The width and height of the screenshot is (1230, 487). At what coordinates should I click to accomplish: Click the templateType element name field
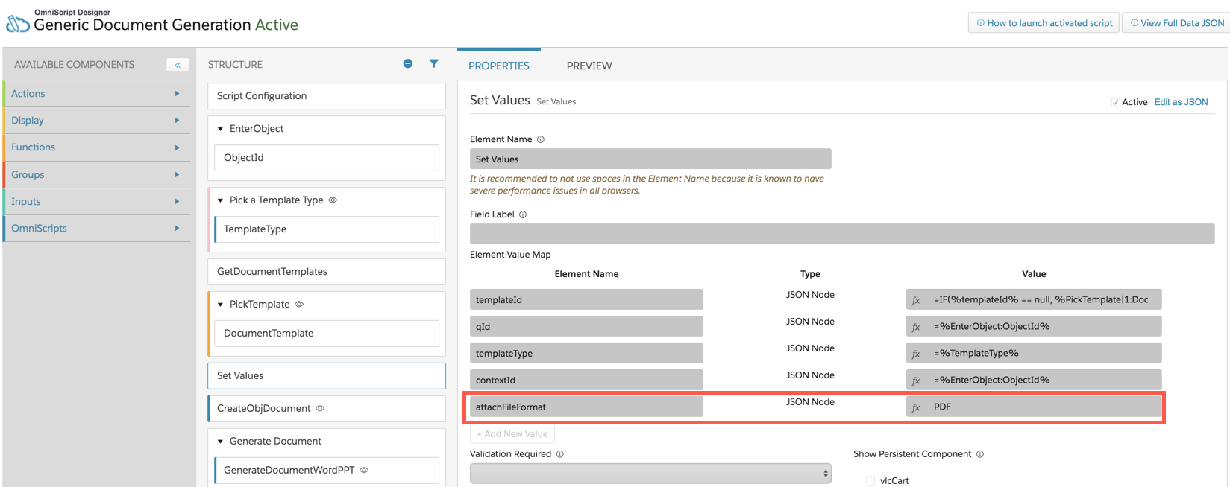point(586,354)
